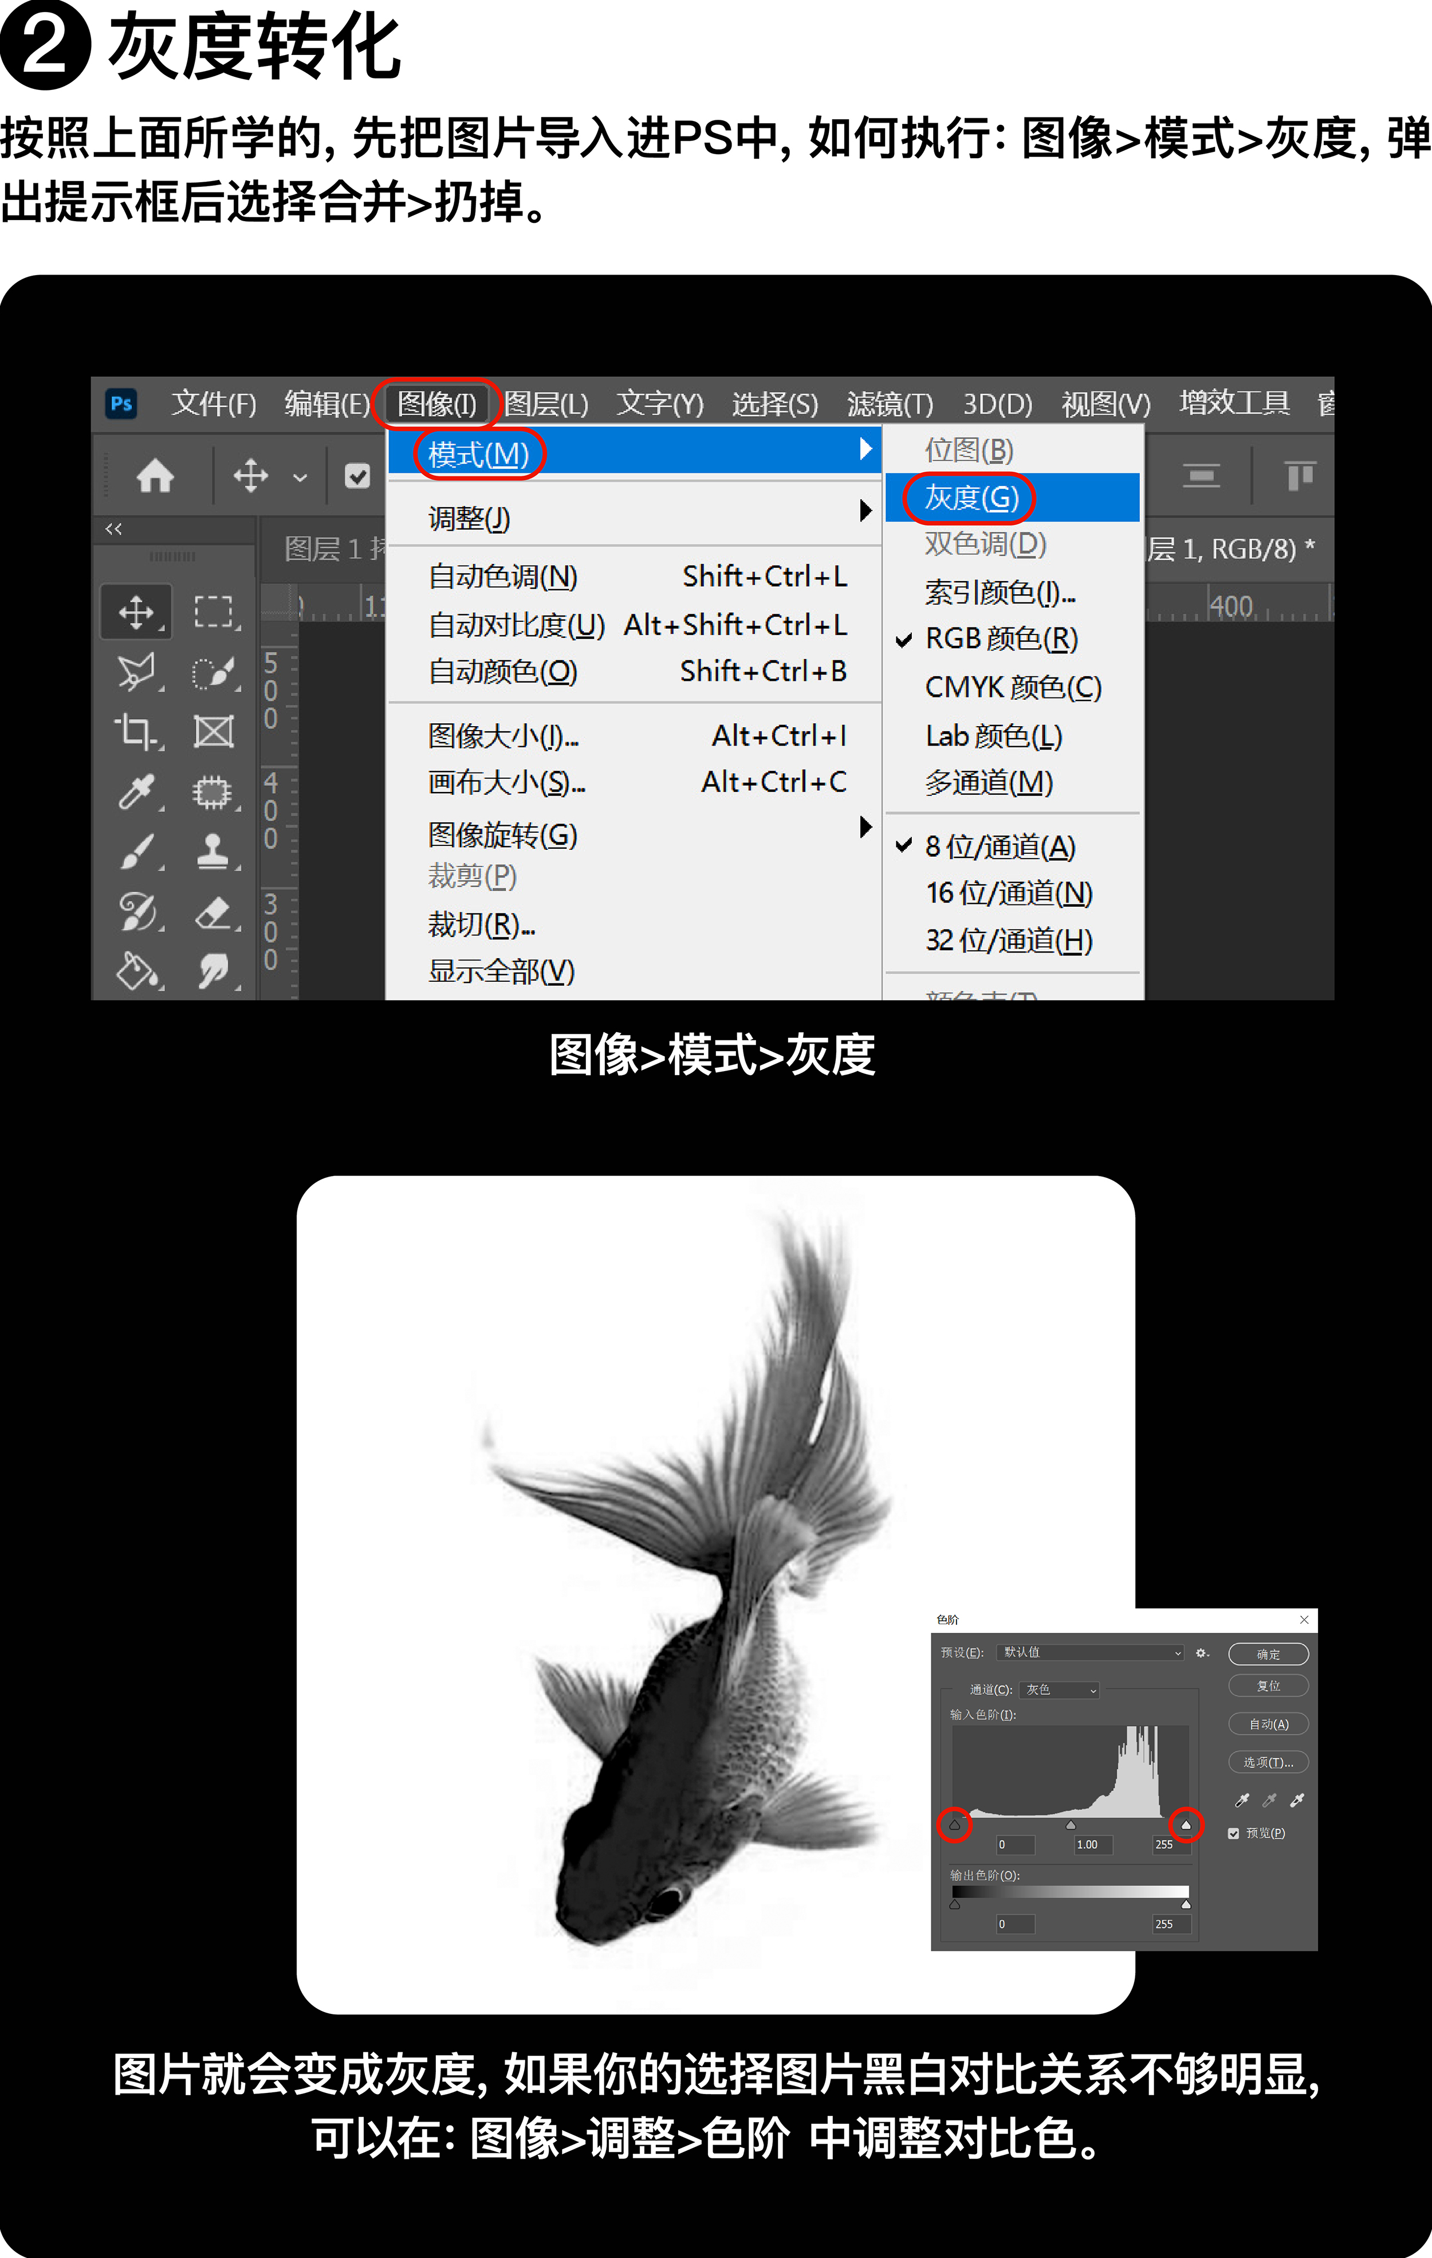1432x2258 pixels.
Task: Click the Move tool icon in options bar
Action: click(x=250, y=476)
